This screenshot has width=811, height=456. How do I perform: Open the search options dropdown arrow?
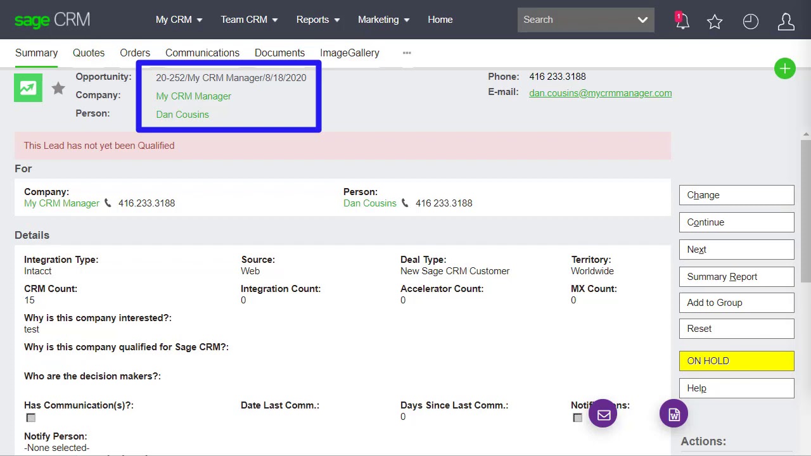point(642,20)
